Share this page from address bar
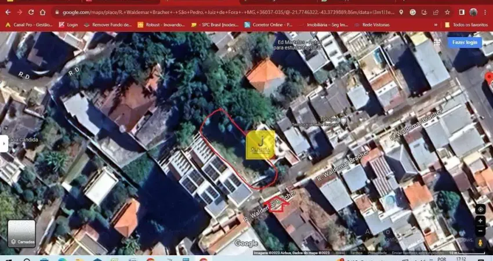 [436, 12]
